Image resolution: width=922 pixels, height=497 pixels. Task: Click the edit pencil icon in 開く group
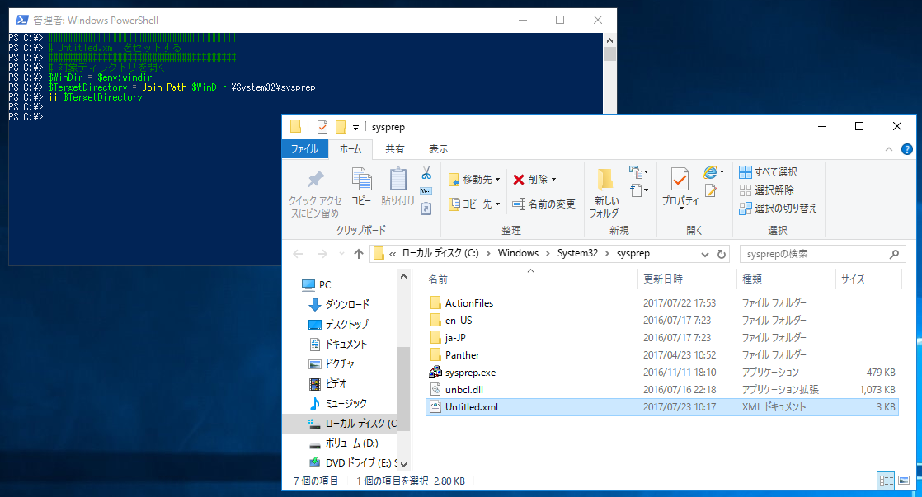711,190
